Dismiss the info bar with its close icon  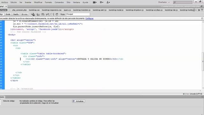tap(202, 19)
